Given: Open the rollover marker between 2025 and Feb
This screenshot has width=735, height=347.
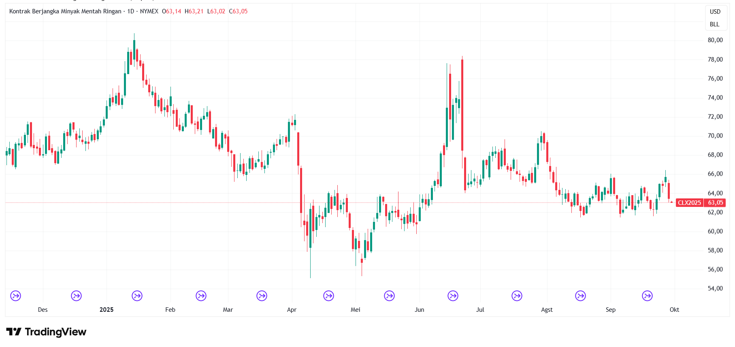Looking at the screenshot, I should tap(137, 296).
